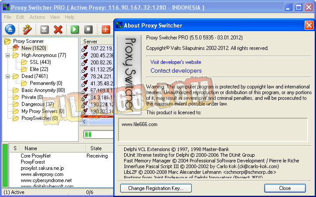Select the proxylist.sakura.ne.jp source
Viewport: 316px width, 197px height.
coord(61,168)
